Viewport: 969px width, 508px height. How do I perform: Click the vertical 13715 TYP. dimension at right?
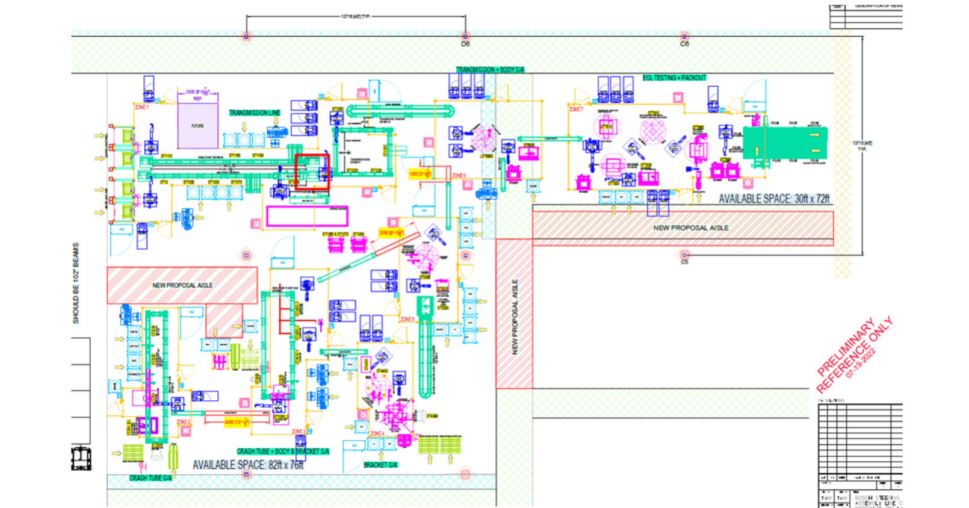[x=862, y=146]
